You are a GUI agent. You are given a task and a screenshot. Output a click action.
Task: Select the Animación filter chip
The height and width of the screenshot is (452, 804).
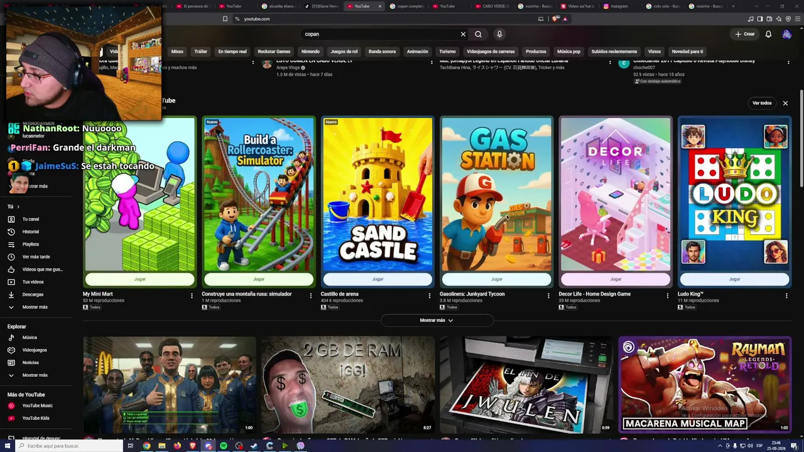coord(417,51)
